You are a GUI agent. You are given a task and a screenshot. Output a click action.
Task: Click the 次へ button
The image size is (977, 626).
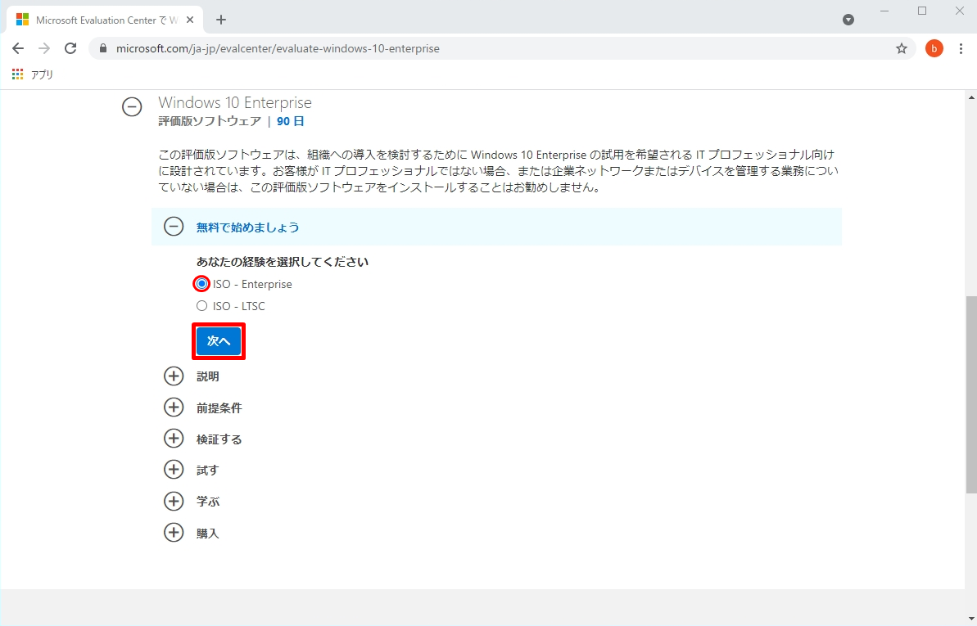219,341
